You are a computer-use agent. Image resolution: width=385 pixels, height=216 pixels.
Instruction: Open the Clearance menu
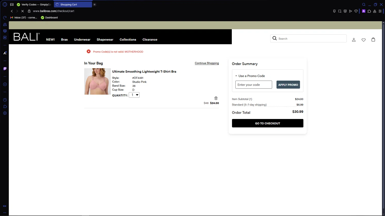tap(150, 40)
